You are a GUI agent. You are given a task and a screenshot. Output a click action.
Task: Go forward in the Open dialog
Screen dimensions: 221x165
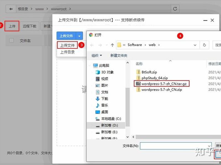100,45
